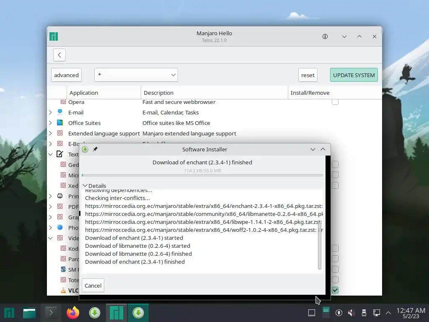Open the file manager from taskbar
Image resolution: width=429 pixels, height=322 pixels.
tap(29, 313)
